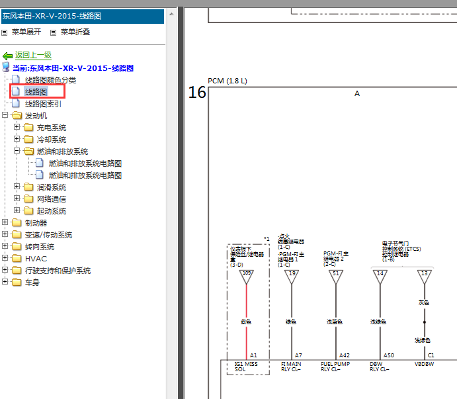Expand the 充电系统 node
Viewport: 457px width, 399px height.
pyautogui.click(x=17, y=127)
